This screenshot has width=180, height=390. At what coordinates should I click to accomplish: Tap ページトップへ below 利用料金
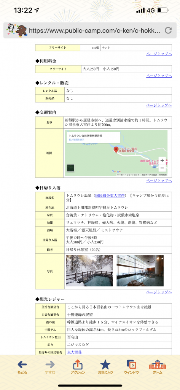point(159,76)
